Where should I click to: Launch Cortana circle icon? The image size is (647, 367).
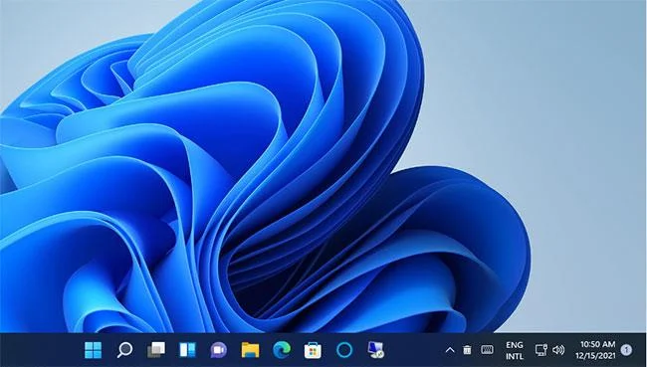344,350
